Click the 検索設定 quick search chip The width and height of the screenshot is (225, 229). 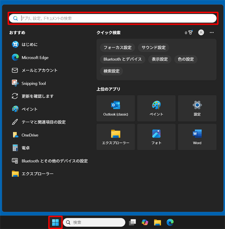[x=112, y=71]
